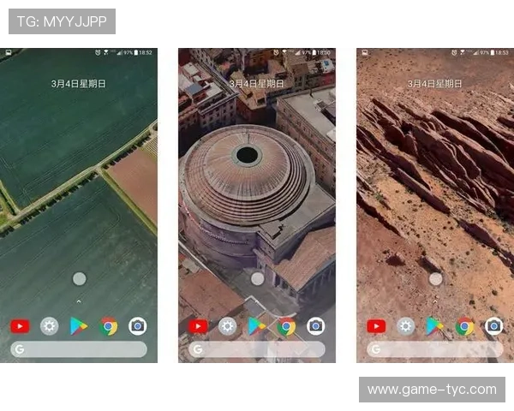This screenshot has height=411, width=514.
Task: Open Settings gear on the green farmland home screen
Action: click(x=50, y=326)
